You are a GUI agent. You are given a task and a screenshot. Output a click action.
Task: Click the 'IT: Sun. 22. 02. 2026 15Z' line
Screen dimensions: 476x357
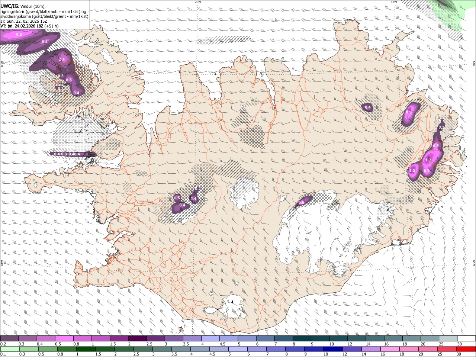click(24, 21)
